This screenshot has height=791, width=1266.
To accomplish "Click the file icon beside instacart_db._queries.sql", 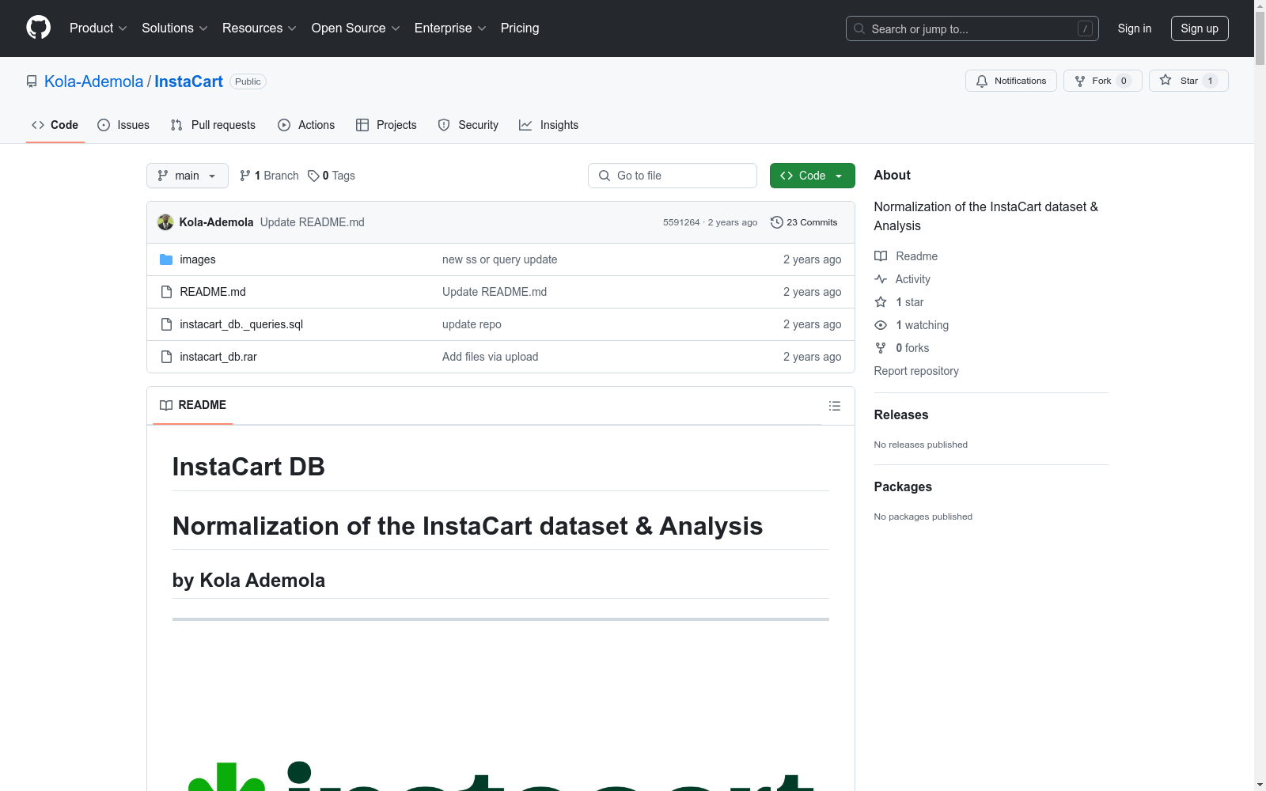I will [166, 324].
